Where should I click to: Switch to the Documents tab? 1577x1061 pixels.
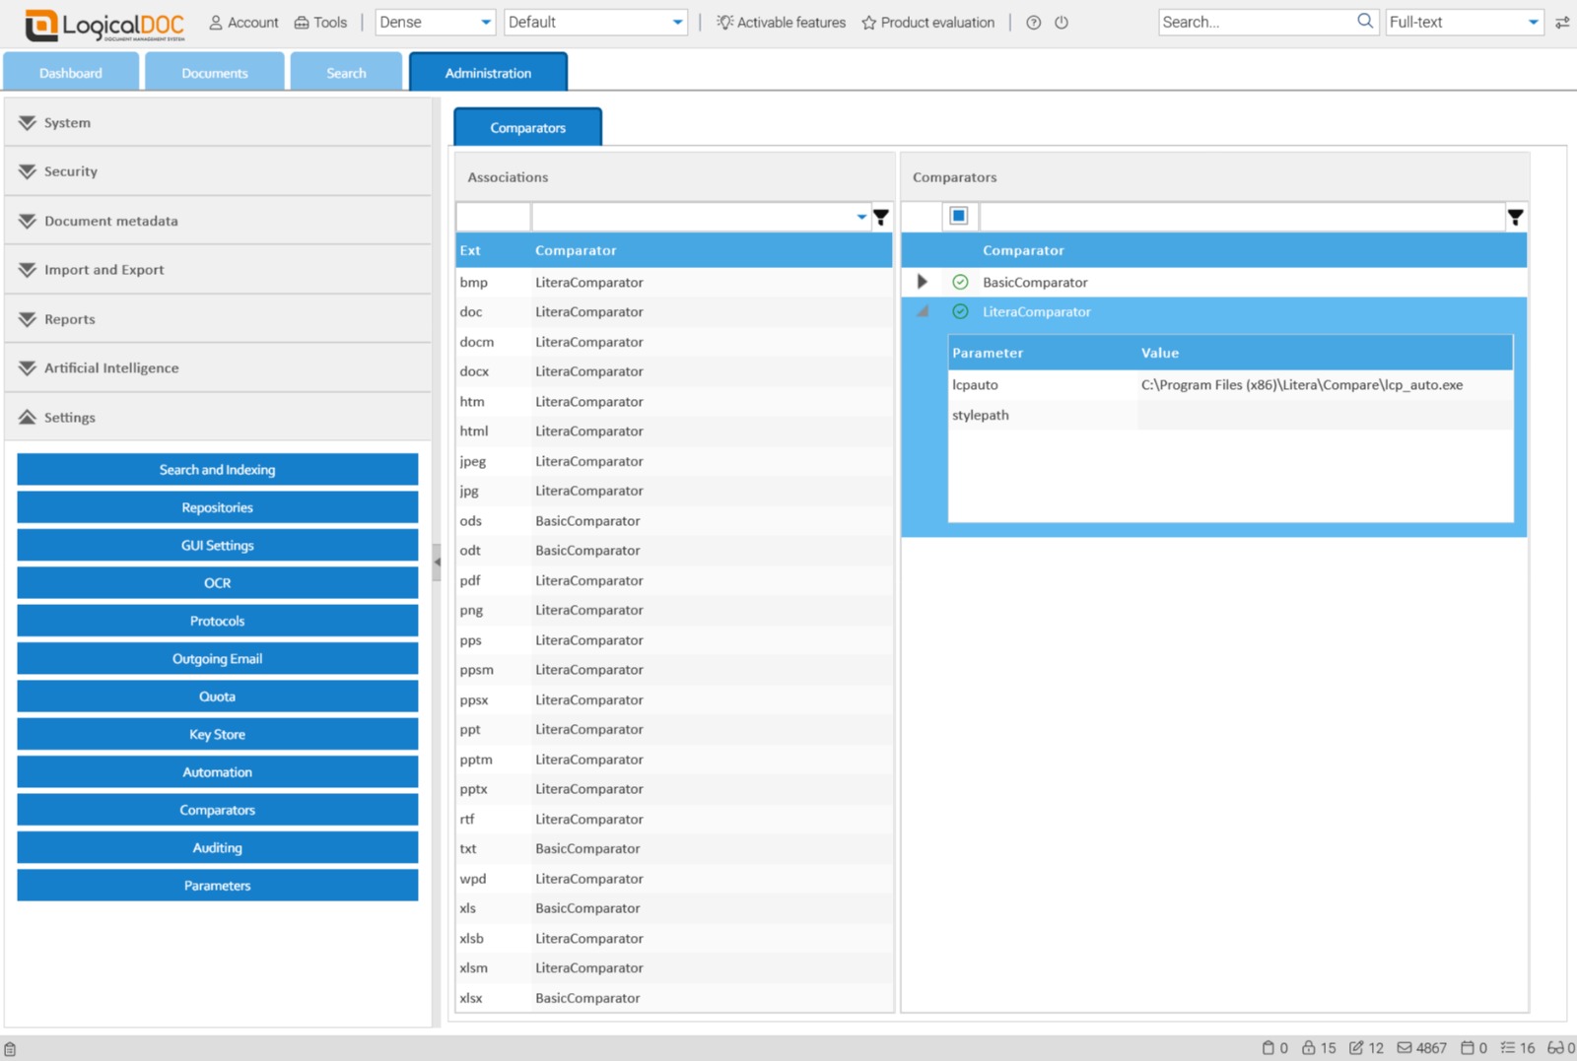[215, 73]
